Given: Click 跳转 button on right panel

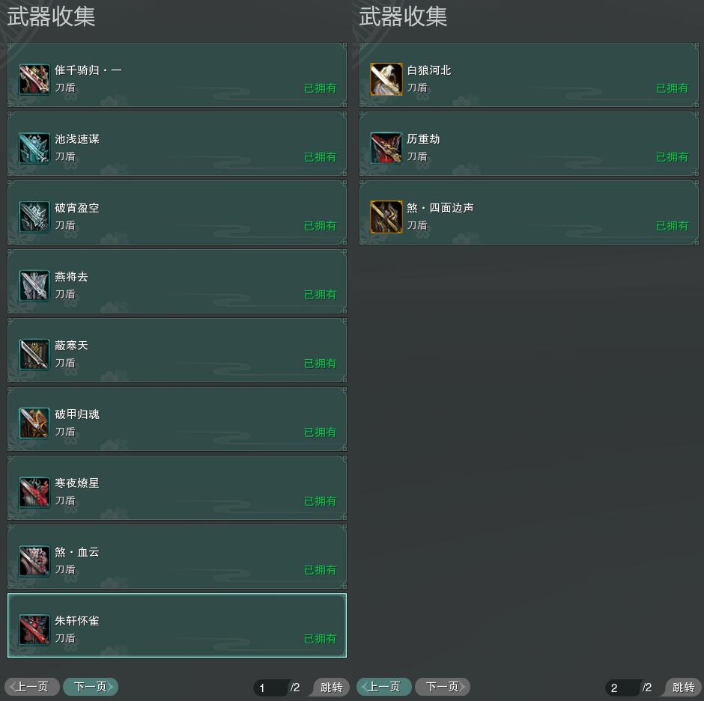Looking at the screenshot, I should pos(683,687).
